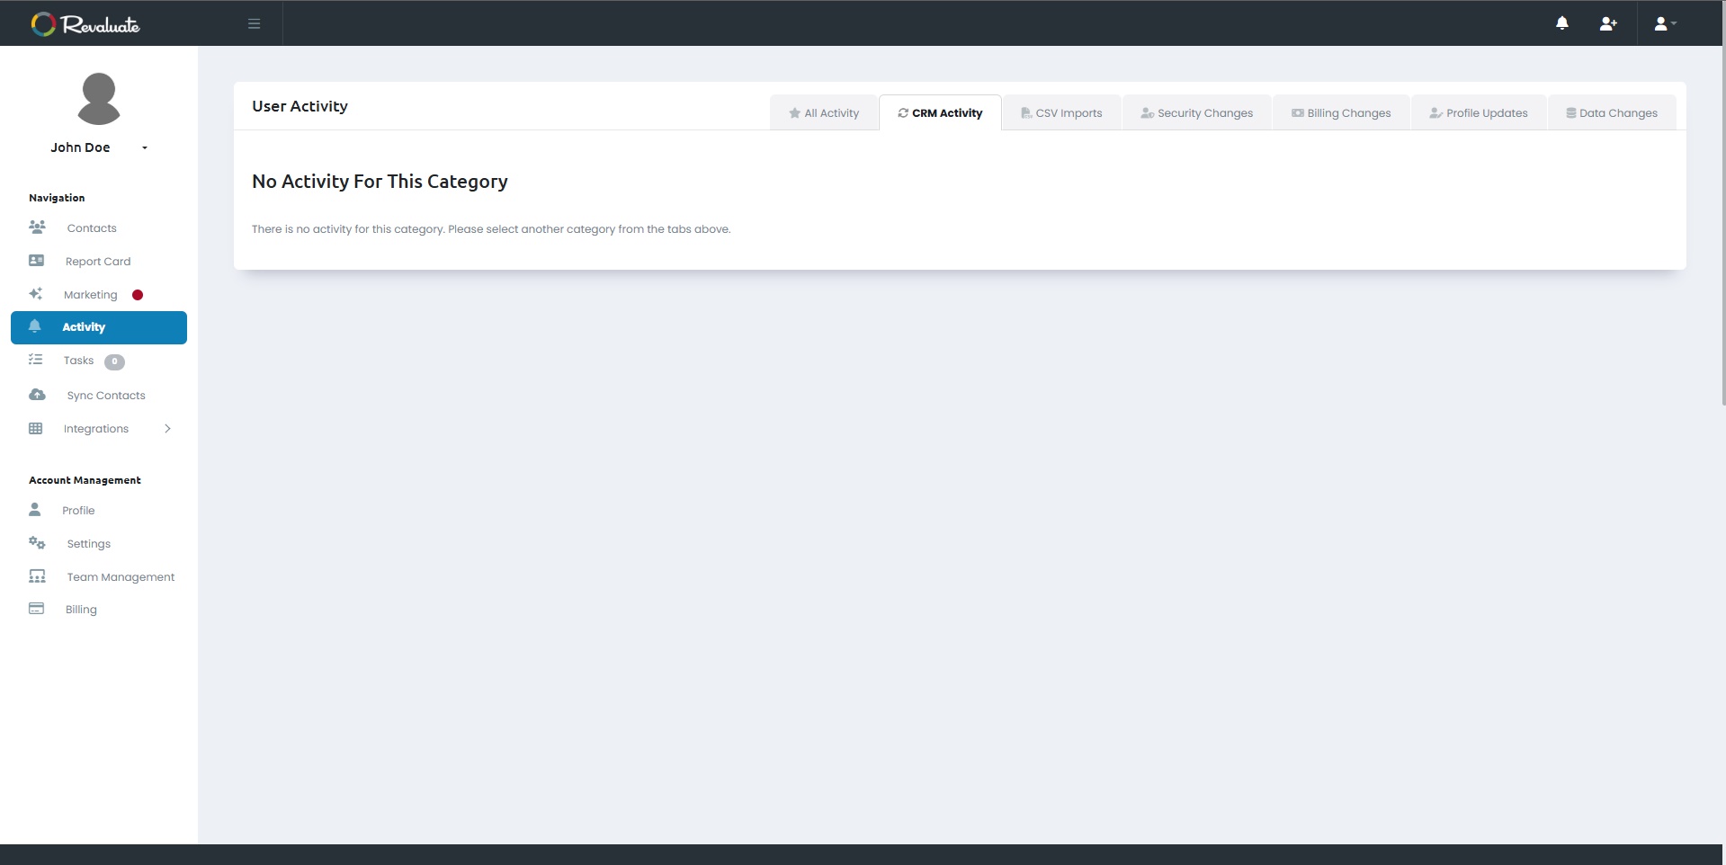The image size is (1726, 865).
Task: Click the John Doe avatar image
Action: click(x=99, y=99)
